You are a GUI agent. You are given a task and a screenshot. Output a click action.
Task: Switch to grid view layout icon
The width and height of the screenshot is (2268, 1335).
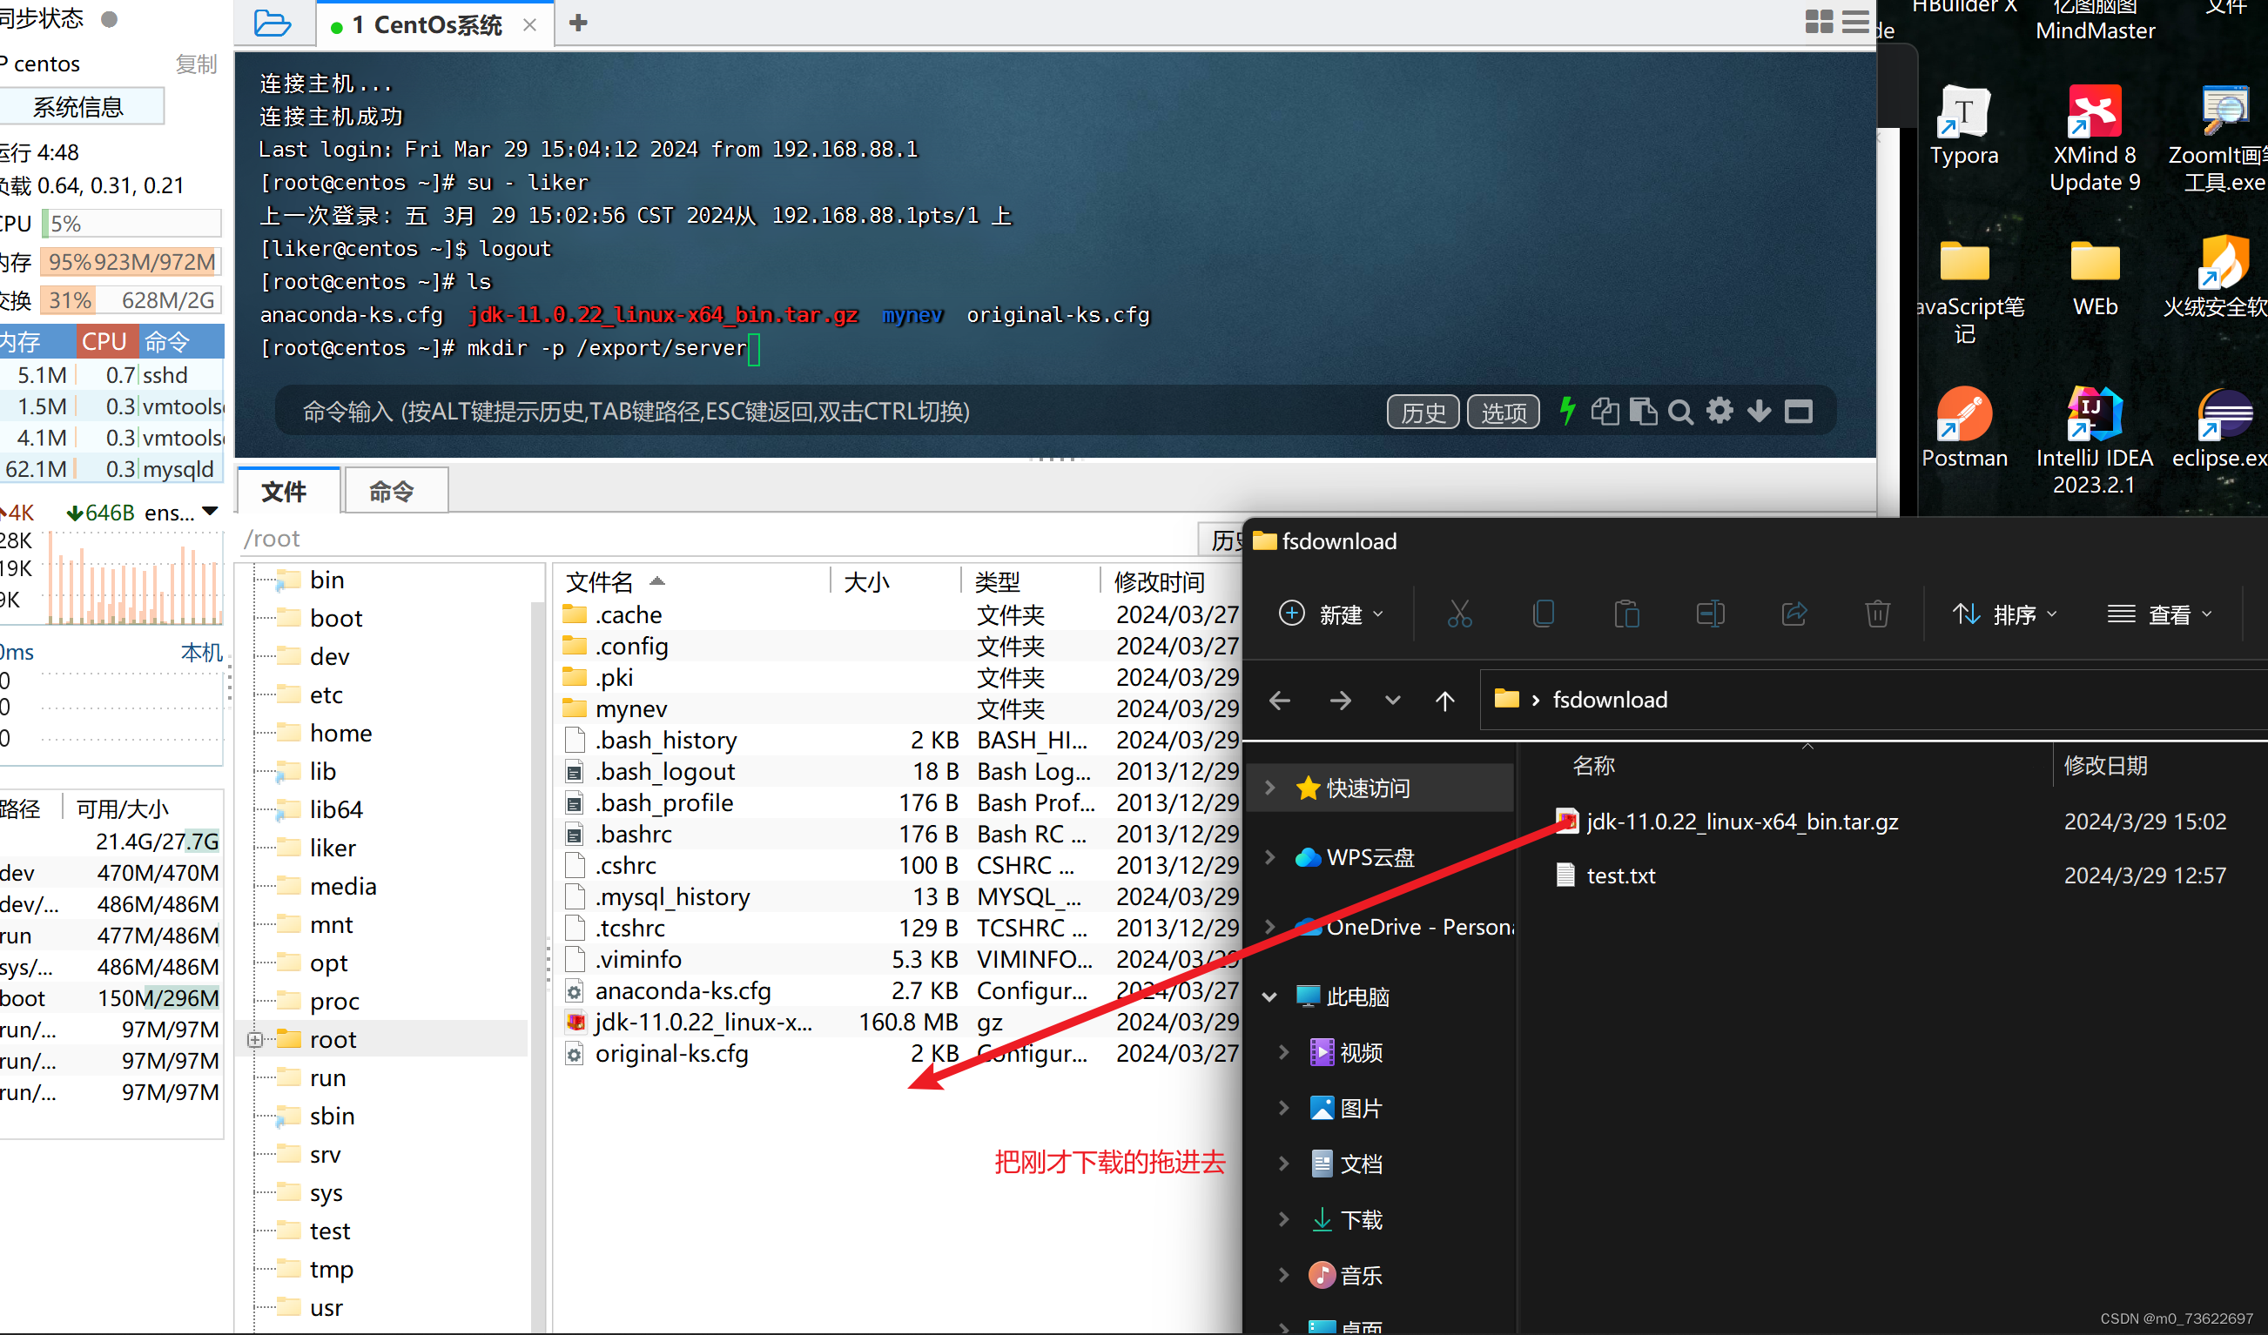[x=1819, y=23]
